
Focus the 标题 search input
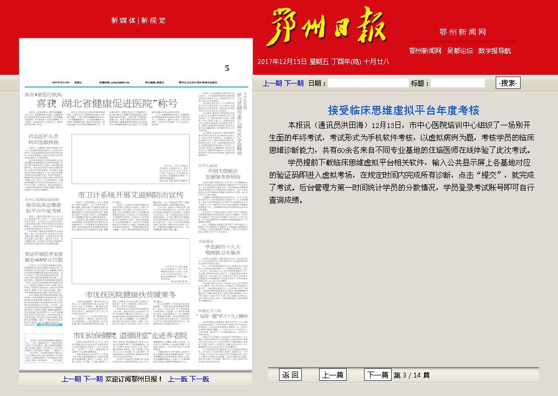point(458,84)
